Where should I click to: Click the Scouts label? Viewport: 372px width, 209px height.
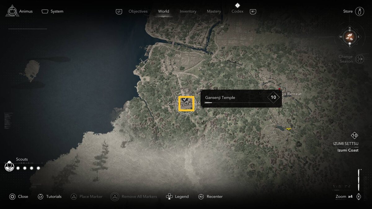pyautogui.click(x=22, y=159)
